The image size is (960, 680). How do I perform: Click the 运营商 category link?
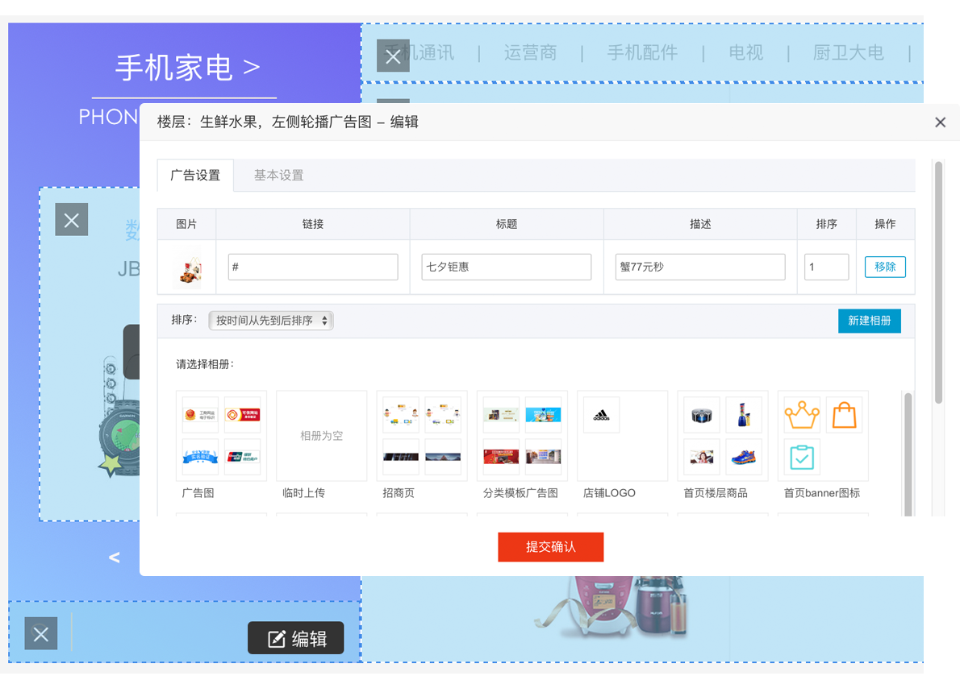(x=530, y=52)
